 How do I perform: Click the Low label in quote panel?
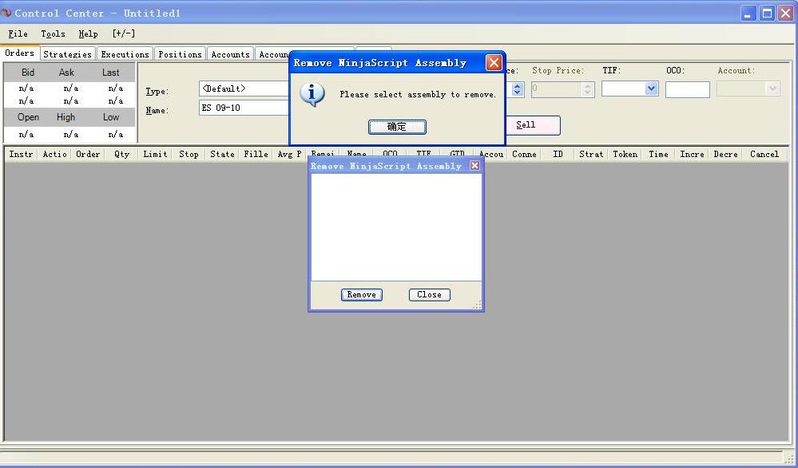tap(111, 117)
